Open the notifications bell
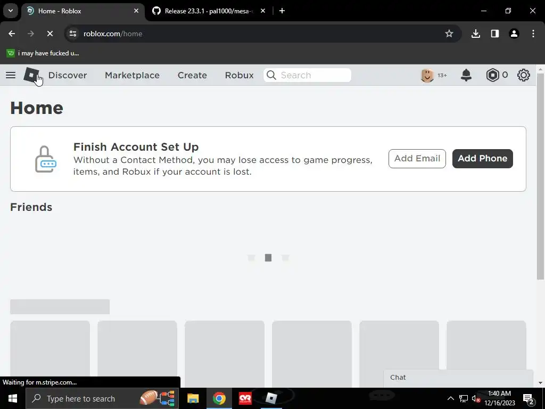 coord(466,75)
